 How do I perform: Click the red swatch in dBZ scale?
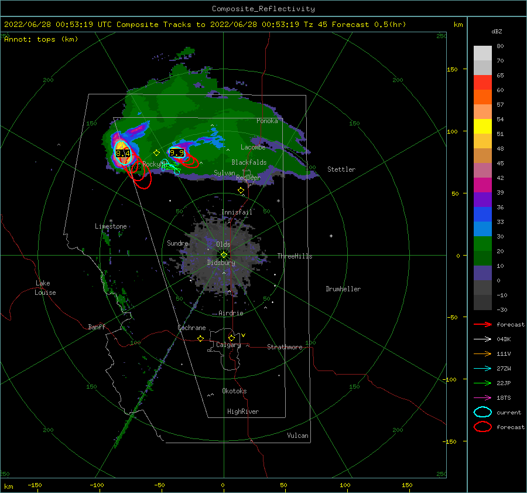point(482,82)
